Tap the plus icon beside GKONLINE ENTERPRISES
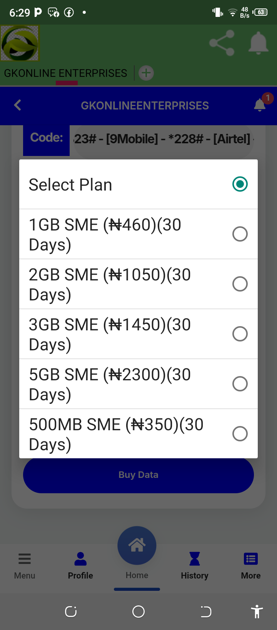The height and width of the screenshot is (630, 277). pyautogui.click(x=146, y=73)
